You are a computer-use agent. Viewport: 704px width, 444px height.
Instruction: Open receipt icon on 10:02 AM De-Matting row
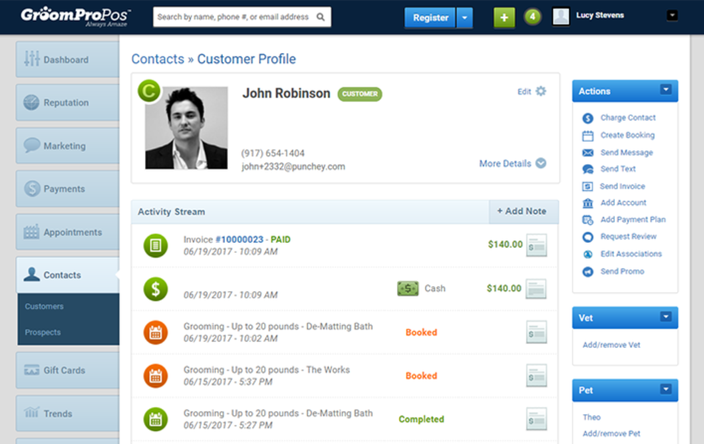click(537, 332)
